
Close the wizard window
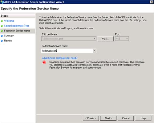pyautogui.click(x=152, y=2)
